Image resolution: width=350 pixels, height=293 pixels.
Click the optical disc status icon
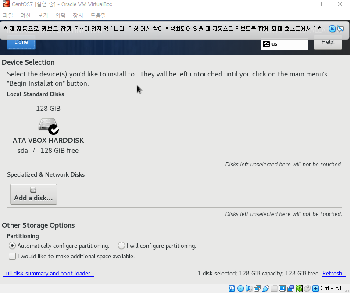pyautogui.click(x=240, y=288)
